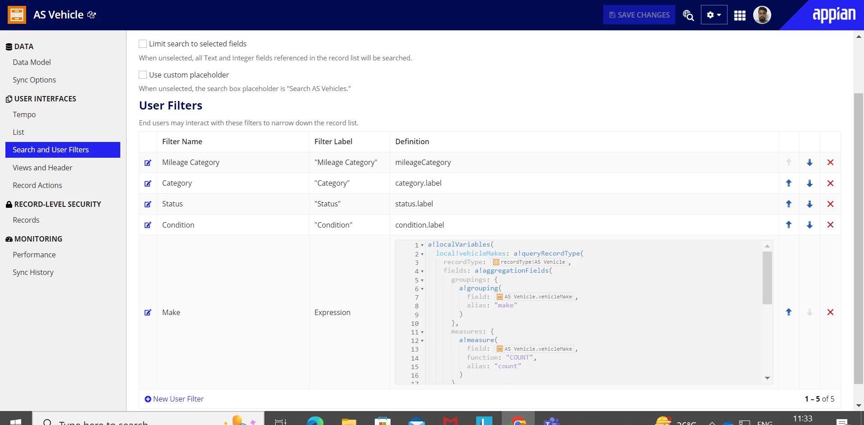This screenshot has width=864, height=425.
Task: Collapse code line 12 a!measure fold
Action: 422,341
